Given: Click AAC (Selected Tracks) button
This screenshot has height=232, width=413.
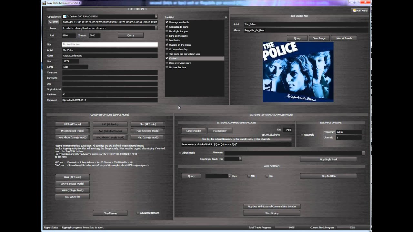Looking at the screenshot, I should [110, 131].
